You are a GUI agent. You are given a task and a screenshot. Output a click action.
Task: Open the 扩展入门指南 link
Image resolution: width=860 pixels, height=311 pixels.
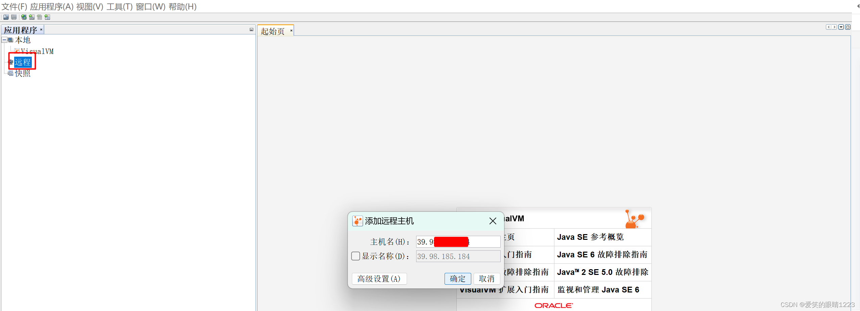pyautogui.click(x=504, y=290)
